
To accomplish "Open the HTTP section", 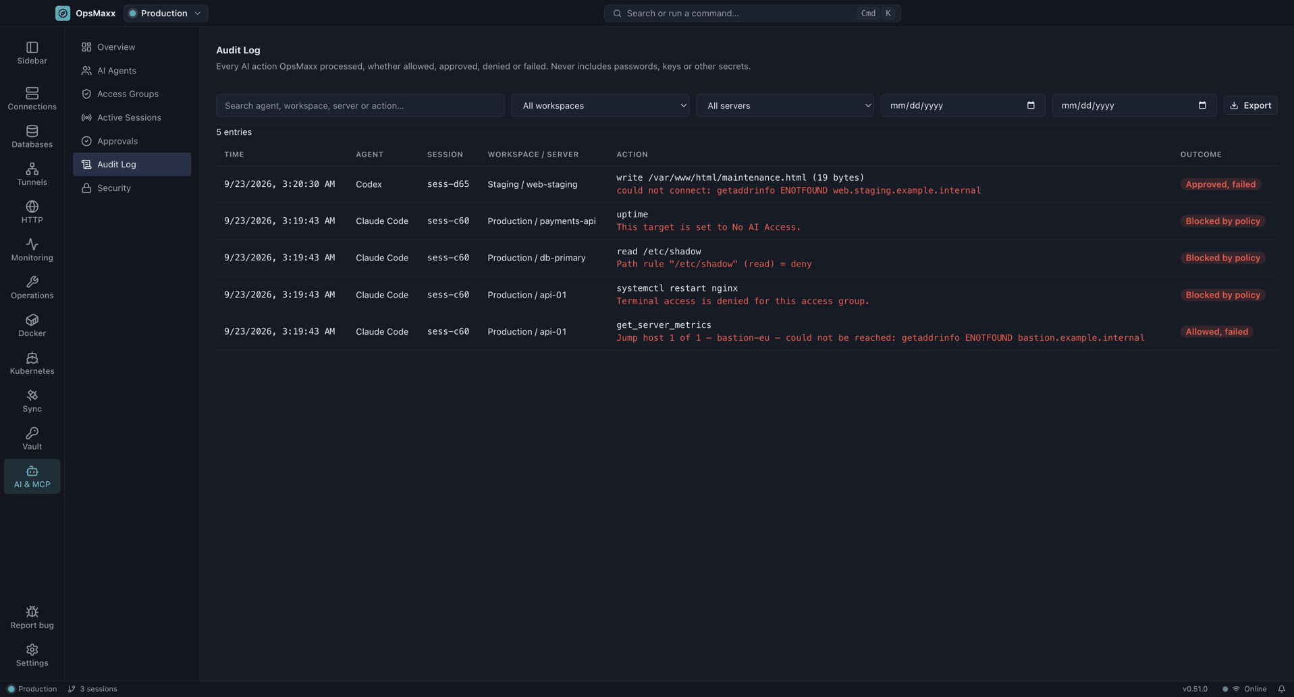I will [x=32, y=212].
